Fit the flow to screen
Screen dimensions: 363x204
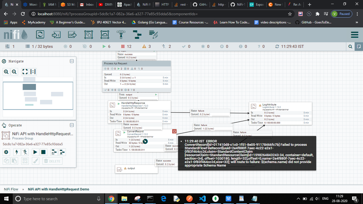(x=25, y=72)
